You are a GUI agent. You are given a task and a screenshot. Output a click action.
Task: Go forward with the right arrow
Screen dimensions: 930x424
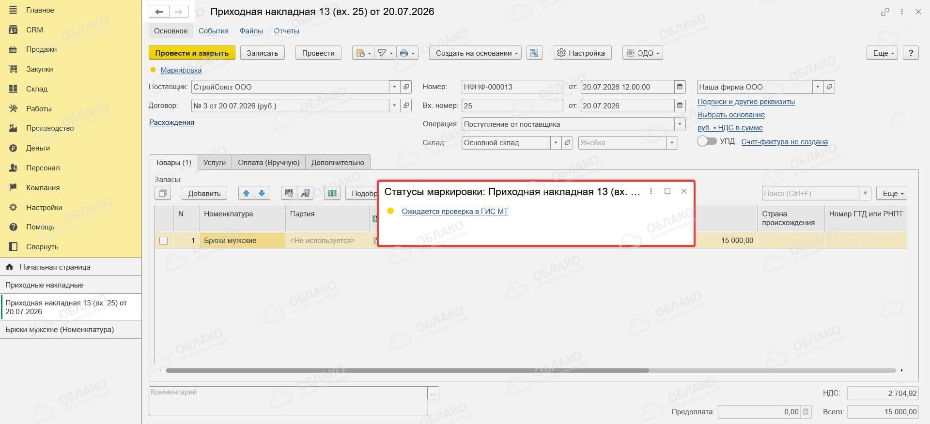click(179, 12)
